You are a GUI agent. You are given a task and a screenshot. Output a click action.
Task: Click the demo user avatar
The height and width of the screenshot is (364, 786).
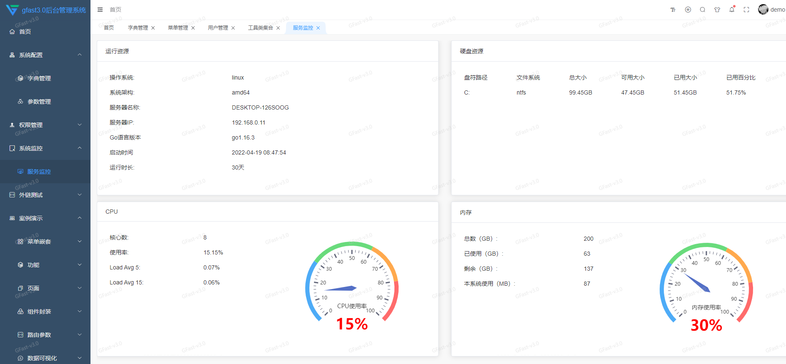763,10
